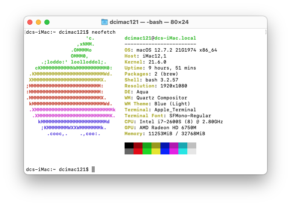Click the Uptime line 9 hours, 51 mins
The image size is (291, 206).
(160, 68)
